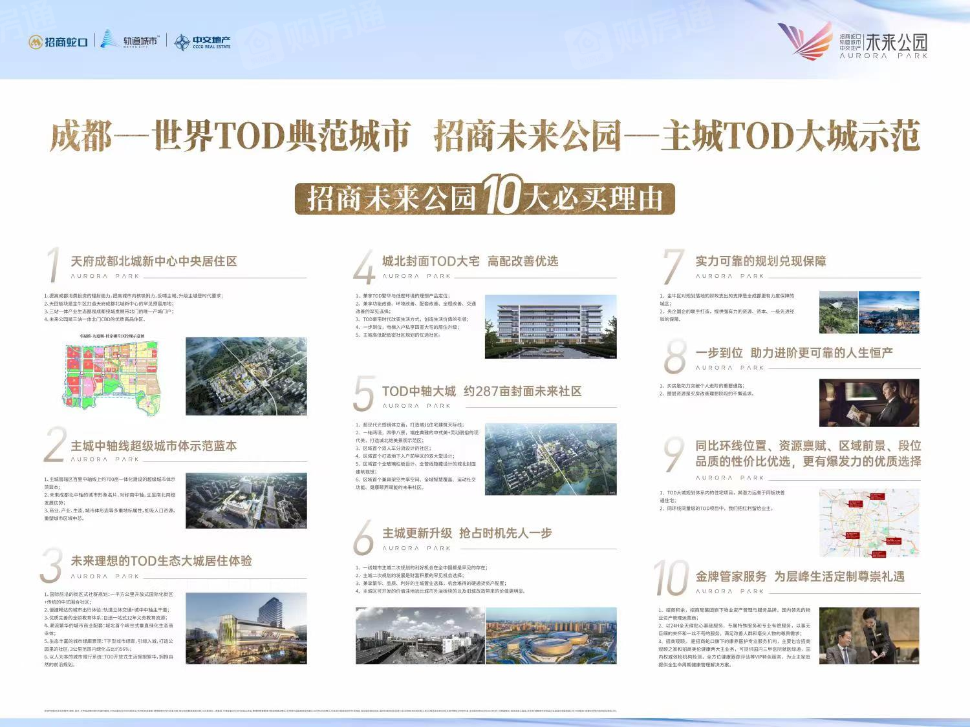
Task: Click the large numeral 5
Action: pos(364,394)
